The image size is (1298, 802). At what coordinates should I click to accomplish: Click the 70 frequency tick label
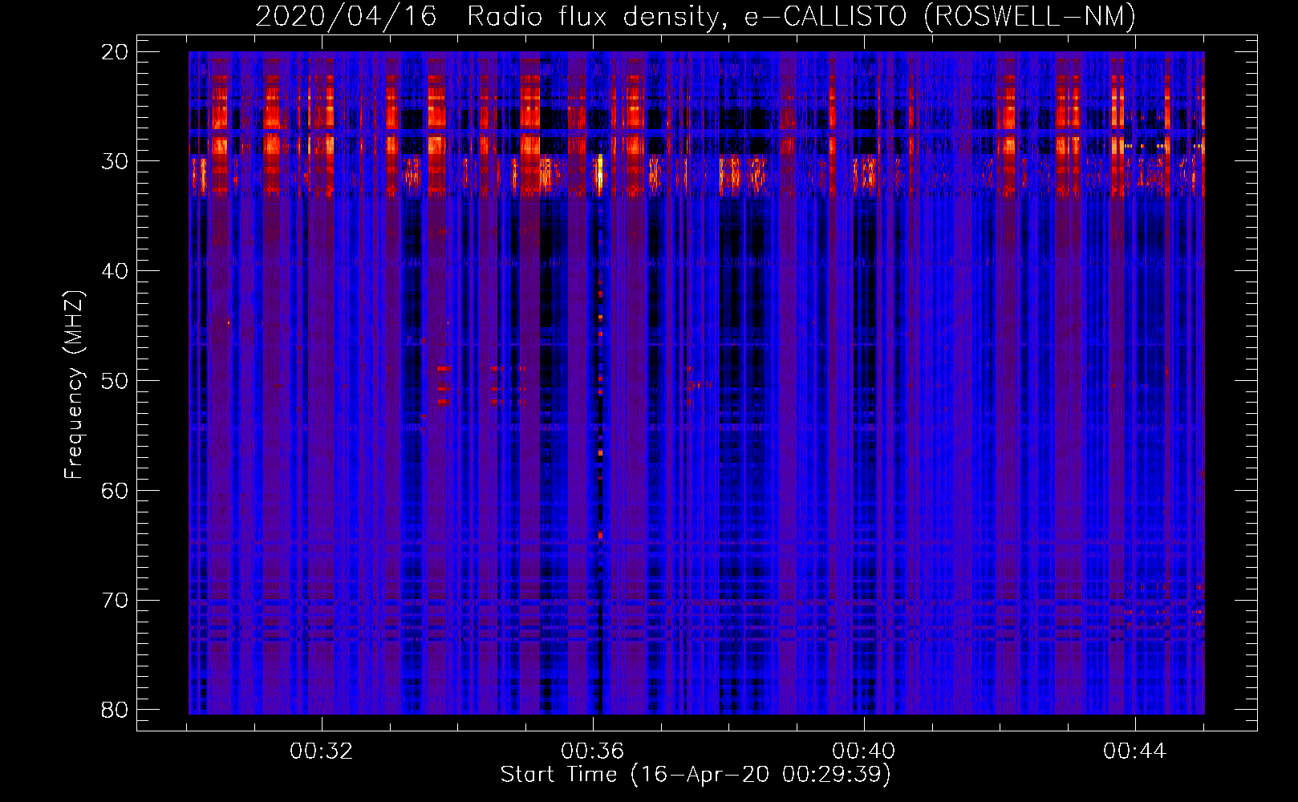[115, 601]
